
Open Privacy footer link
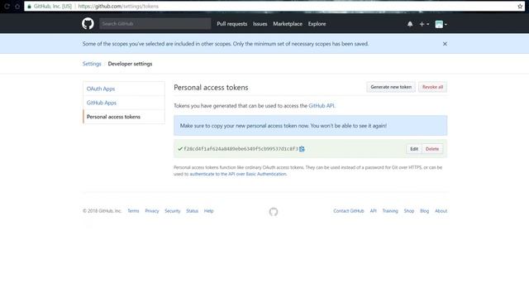[x=152, y=211]
